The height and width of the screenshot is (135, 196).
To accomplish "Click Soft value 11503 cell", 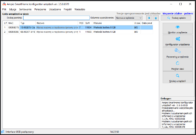I will pyautogui.click(x=88, y=32).
